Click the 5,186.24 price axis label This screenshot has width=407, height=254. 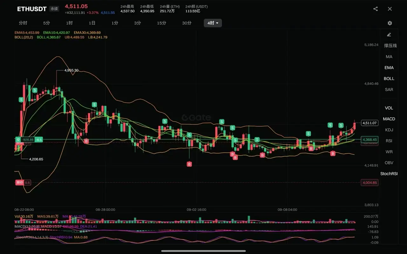(x=371, y=45)
